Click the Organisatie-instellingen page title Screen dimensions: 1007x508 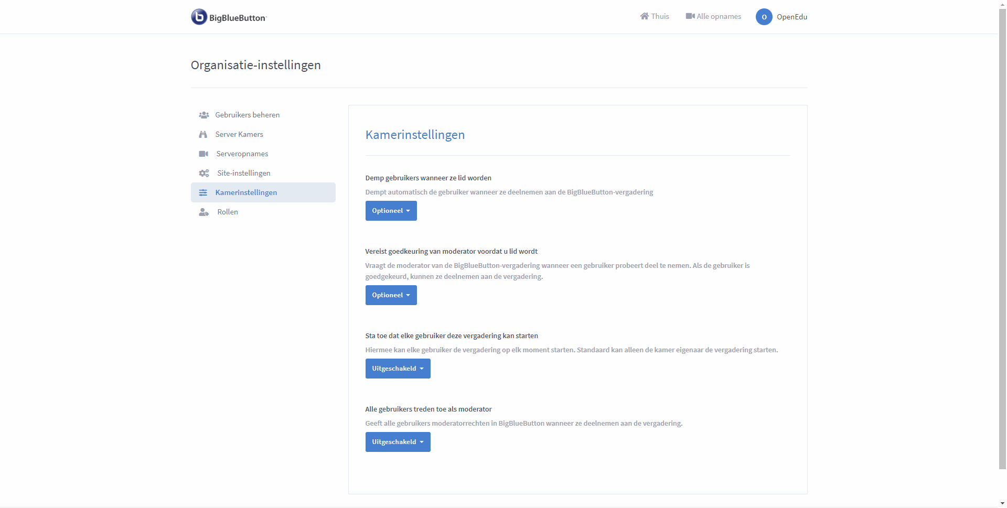[256, 65]
